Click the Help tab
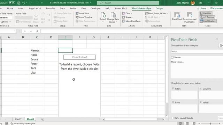This screenshot has height=125, width=223. (x=108, y=8)
